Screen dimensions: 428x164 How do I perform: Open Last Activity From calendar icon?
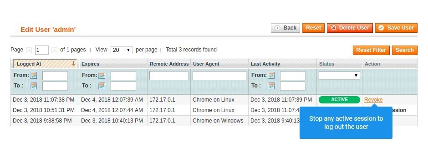271,76
